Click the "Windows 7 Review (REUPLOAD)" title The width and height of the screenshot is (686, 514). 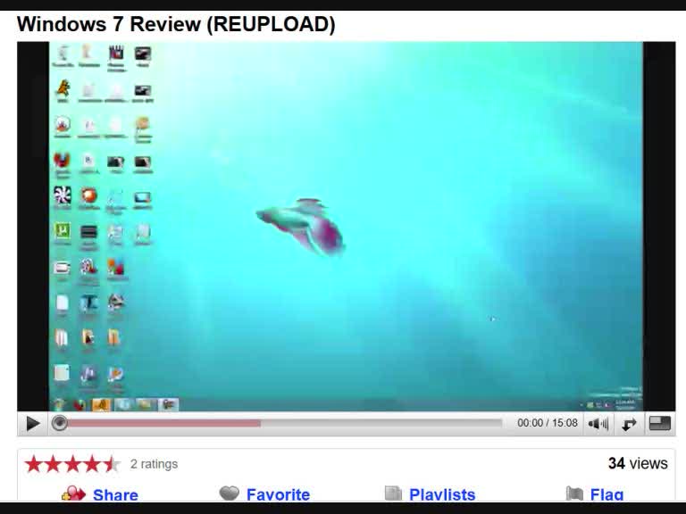tap(176, 24)
